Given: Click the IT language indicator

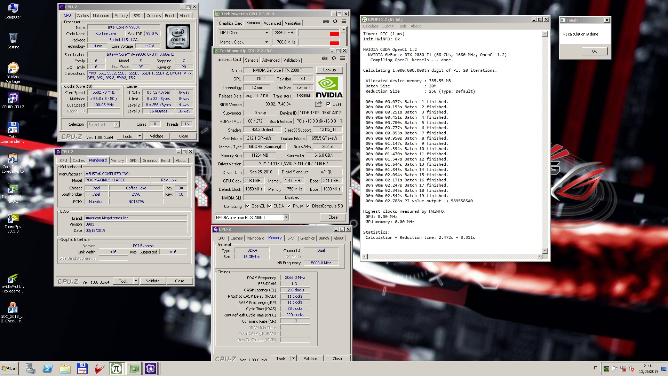Looking at the screenshot, I should [x=595, y=368].
